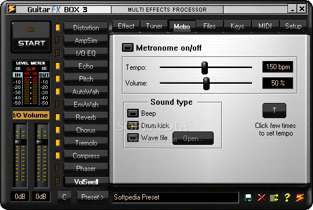This screenshot has height=210, width=313.
Task: Click Open... wave file button
Action: 193,138
